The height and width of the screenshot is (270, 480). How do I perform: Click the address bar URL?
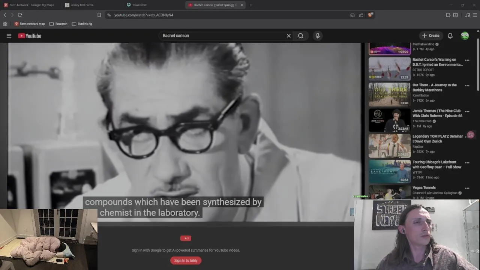[x=144, y=15]
